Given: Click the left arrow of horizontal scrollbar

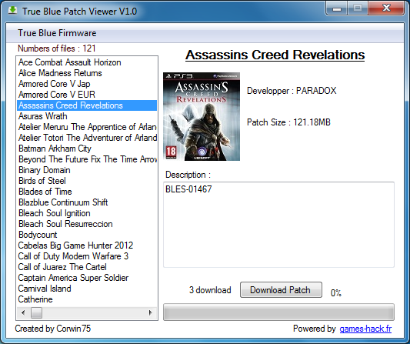Looking at the screenshot, I should (x=23, y=312).
